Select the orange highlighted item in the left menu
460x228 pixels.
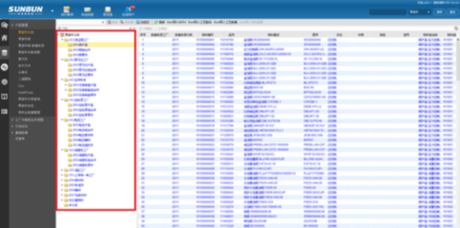point(26,32)
